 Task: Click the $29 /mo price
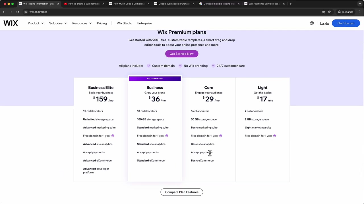tap(211, 99)
